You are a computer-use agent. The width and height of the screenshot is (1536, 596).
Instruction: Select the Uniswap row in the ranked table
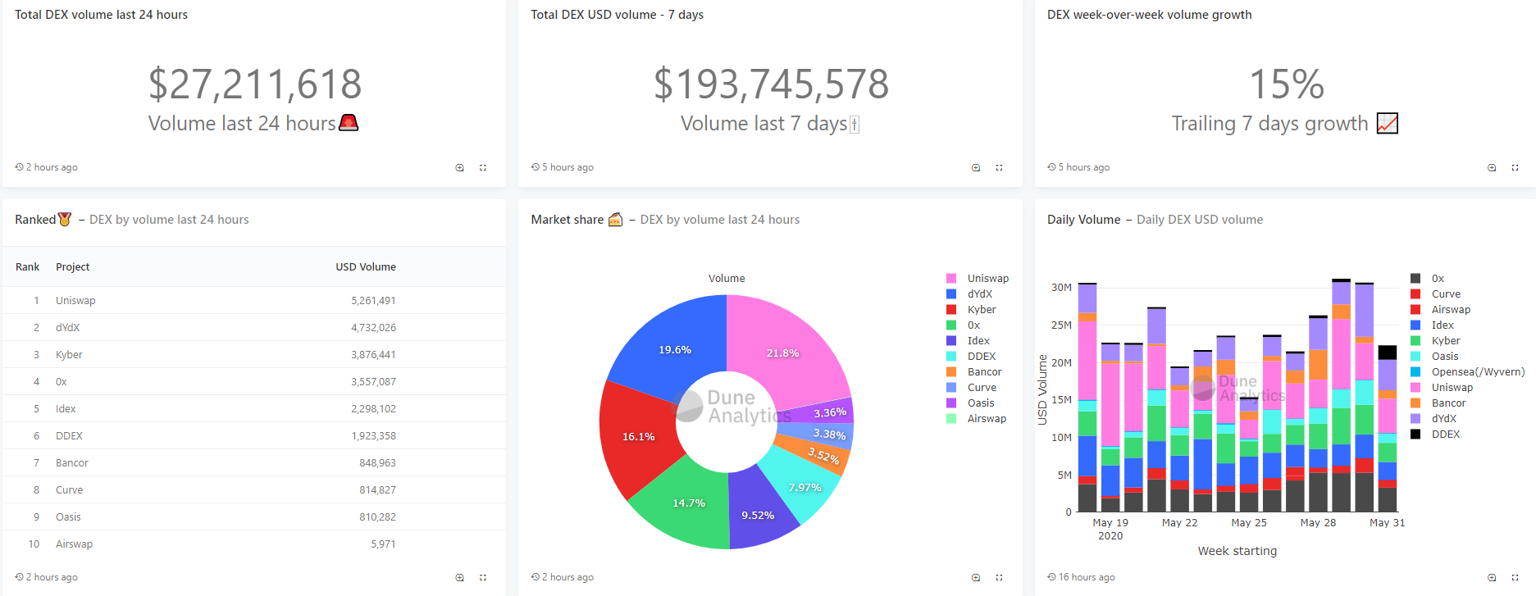[75, 301]
